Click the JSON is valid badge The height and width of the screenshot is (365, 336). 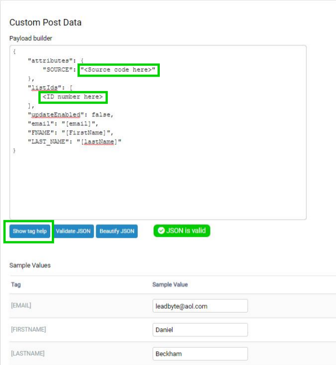pyautogui.click(x=182, y=230)
